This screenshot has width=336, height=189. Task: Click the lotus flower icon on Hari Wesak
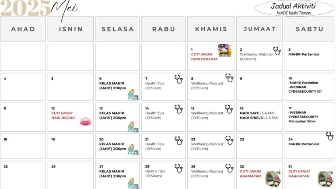(x=85, y=121)
